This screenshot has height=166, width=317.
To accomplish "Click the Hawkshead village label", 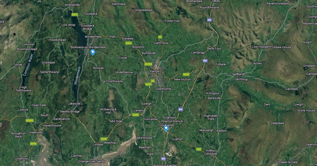I will click(58, 40).
